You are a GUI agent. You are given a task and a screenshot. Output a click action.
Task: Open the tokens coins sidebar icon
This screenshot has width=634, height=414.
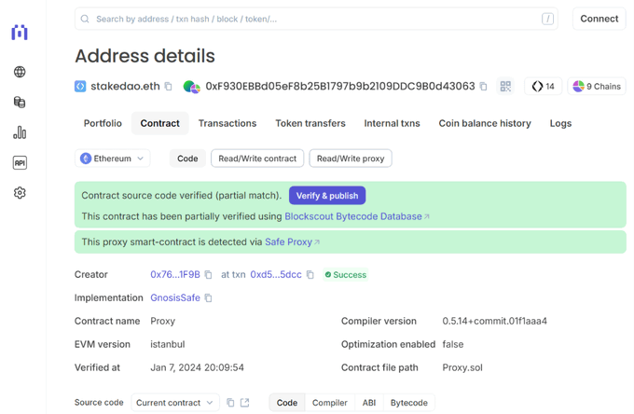(x=20, y=103)
